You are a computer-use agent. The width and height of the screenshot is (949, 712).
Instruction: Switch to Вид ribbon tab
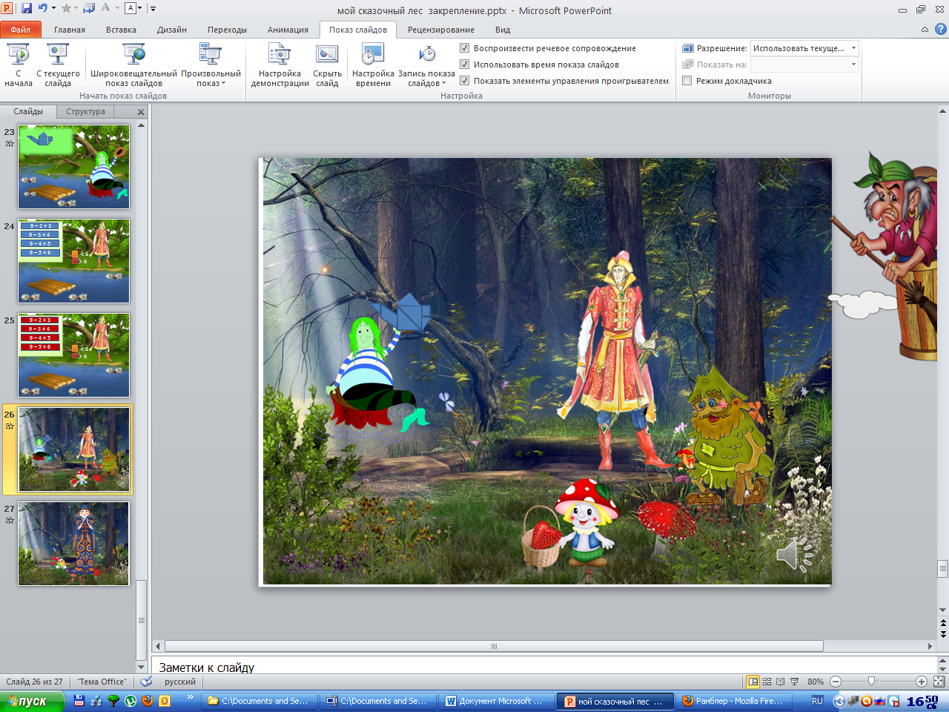click(x=503, y=30)
